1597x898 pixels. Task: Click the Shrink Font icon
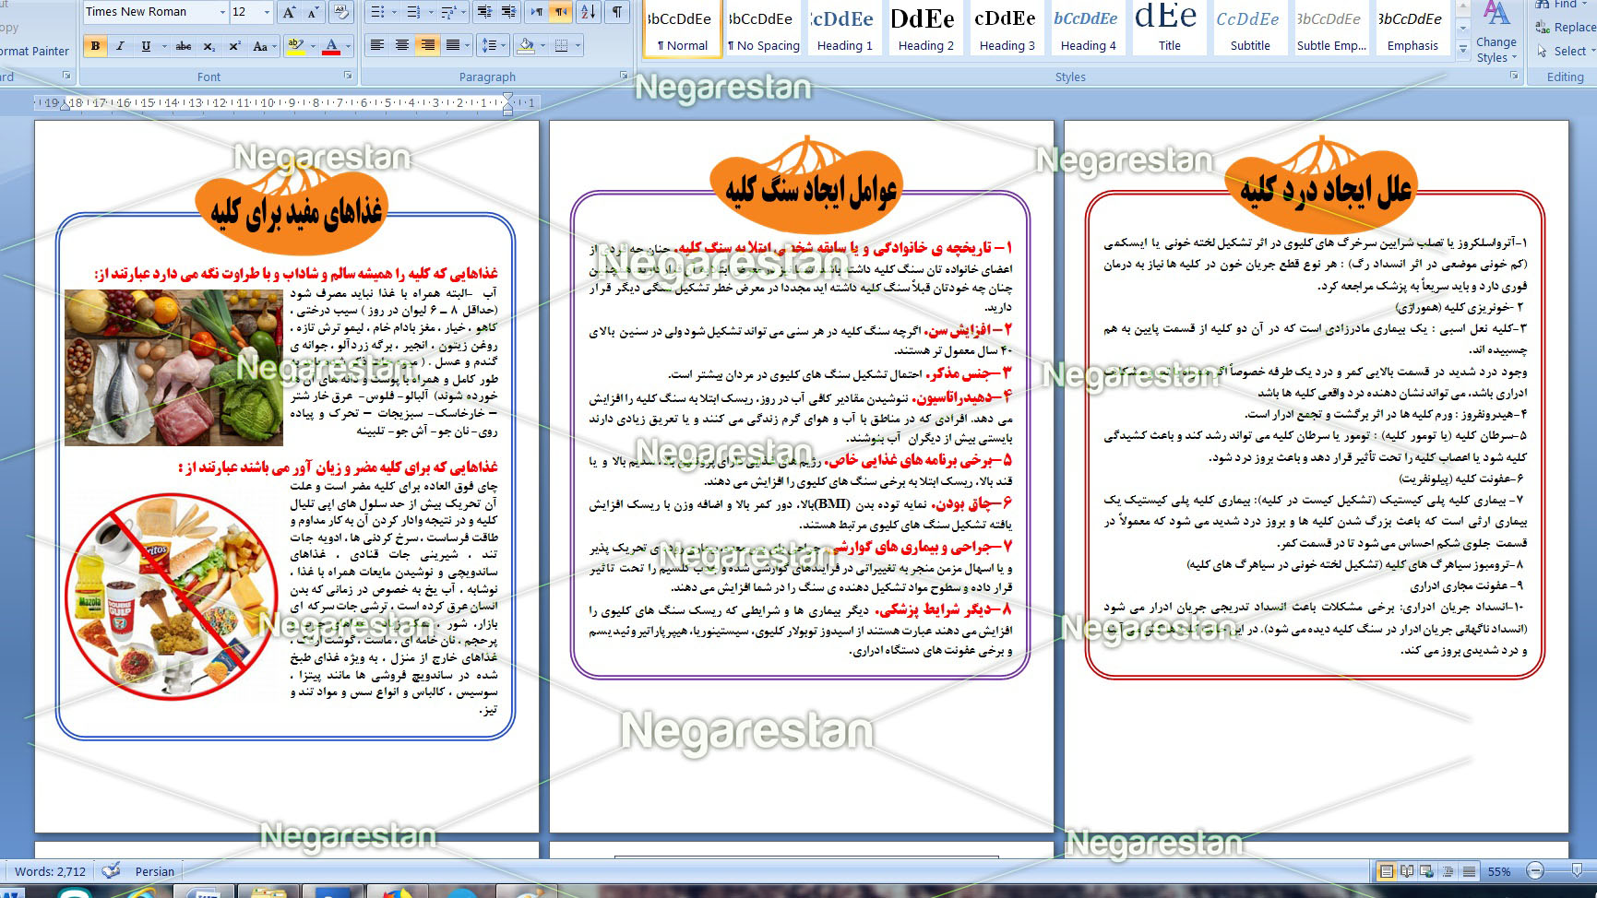coord(314,12)
